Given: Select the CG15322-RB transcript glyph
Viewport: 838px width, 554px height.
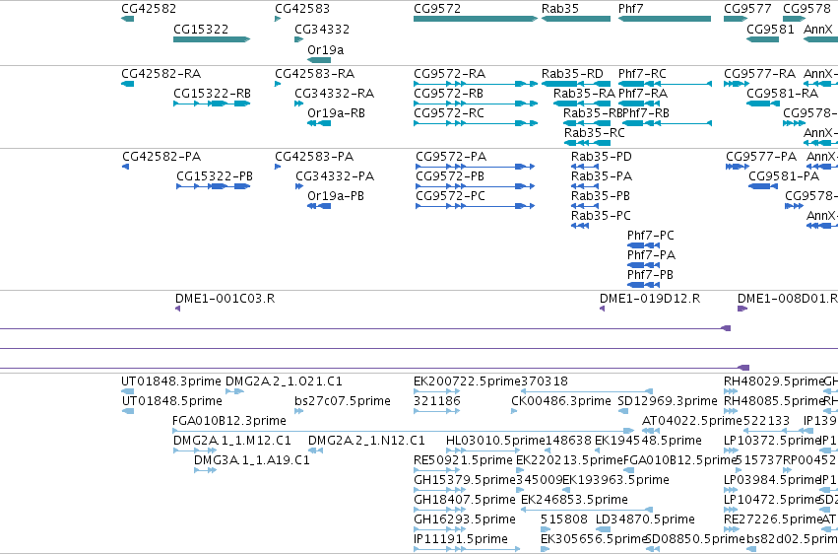Looking at the screenshot, I should click(x=212, y=104).
